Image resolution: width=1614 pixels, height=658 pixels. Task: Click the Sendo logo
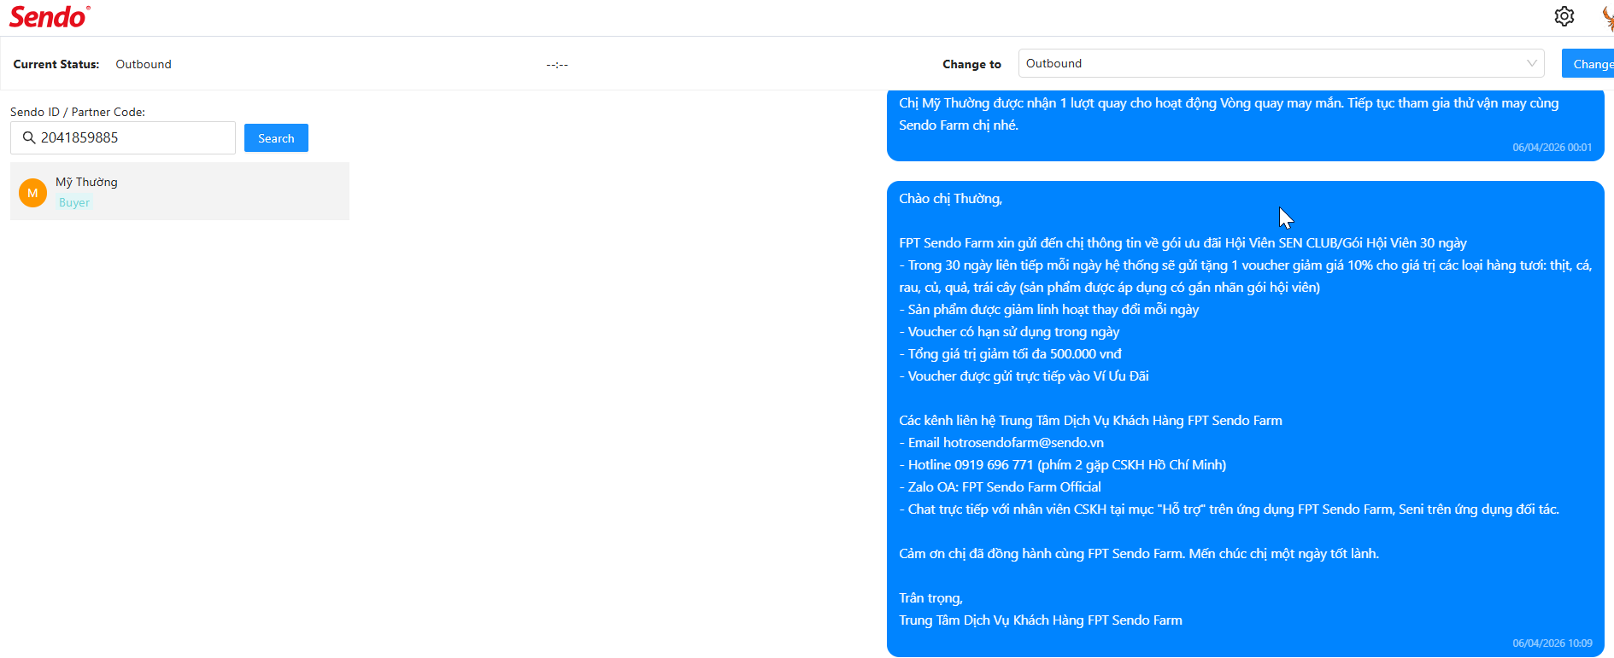(50, 17)
